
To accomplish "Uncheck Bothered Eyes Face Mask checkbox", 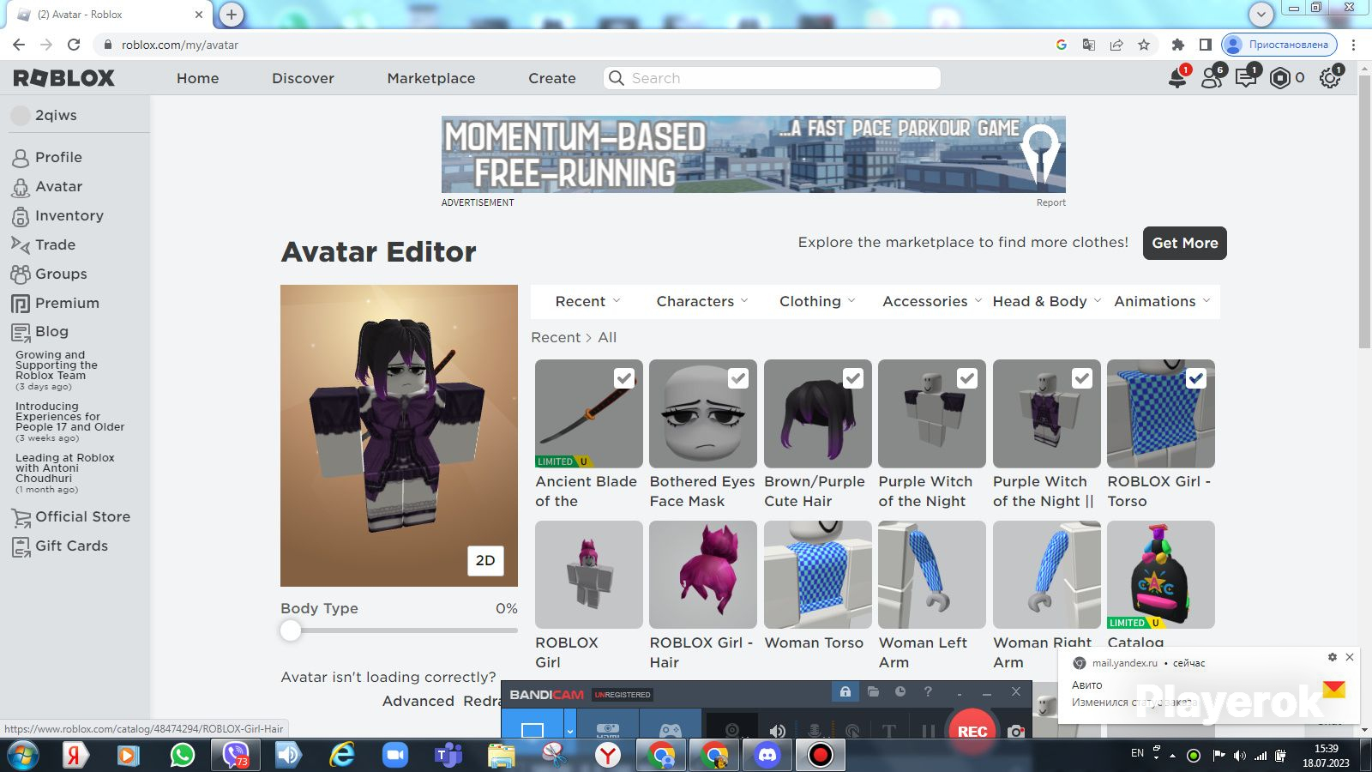I will click(x=738, y=378).
